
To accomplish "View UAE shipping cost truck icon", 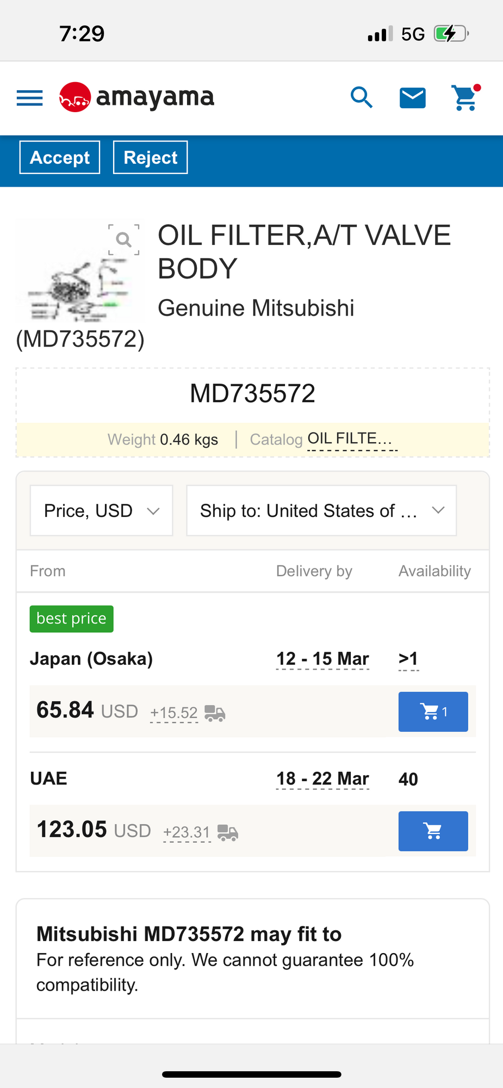I will 228,832.
